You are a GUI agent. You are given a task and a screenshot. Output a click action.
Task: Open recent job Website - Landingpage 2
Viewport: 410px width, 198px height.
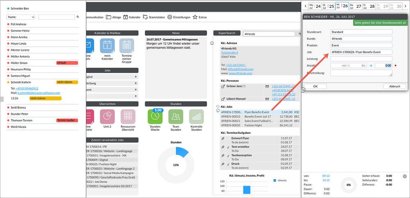click(112, 169)
